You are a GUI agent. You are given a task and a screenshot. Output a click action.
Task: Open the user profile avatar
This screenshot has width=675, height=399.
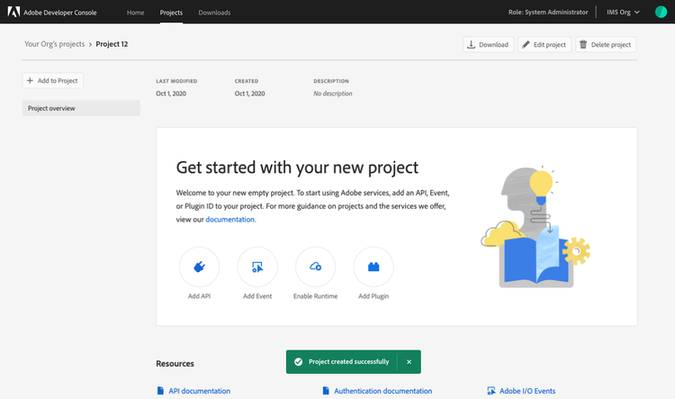(660, 13)
